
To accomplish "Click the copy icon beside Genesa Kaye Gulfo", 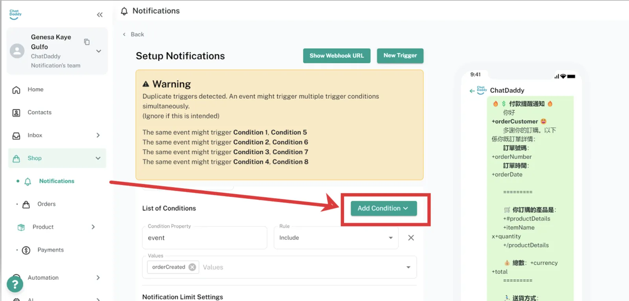I will [x=87, y=42].
